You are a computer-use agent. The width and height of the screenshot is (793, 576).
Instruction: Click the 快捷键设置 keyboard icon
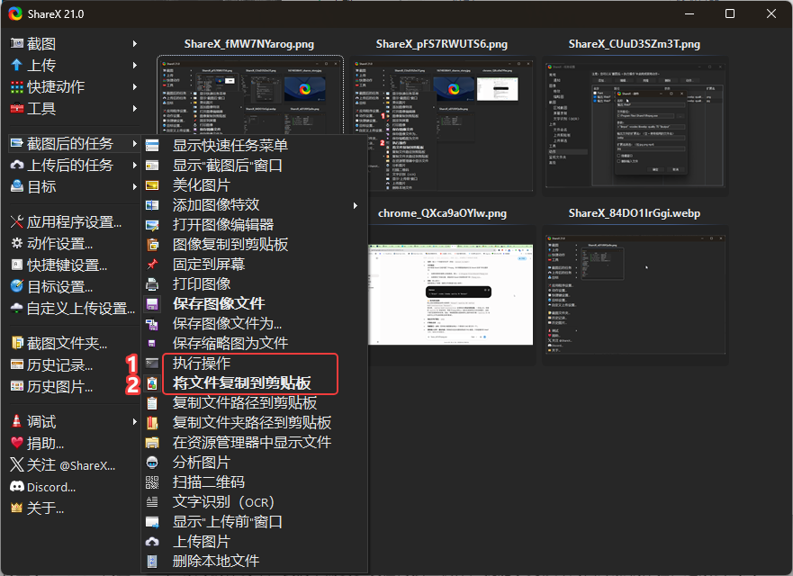(17, 265)
